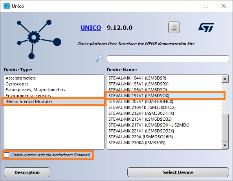
Task: Click the Unico network gear logo graphic
Action: tap(39, 40)
